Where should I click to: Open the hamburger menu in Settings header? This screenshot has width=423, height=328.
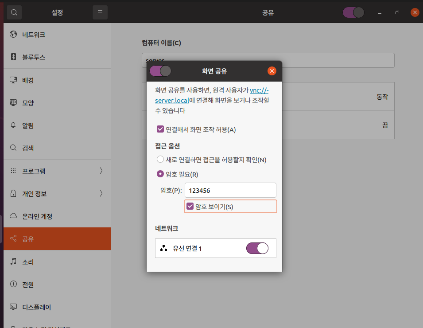(x=100, y=12)
